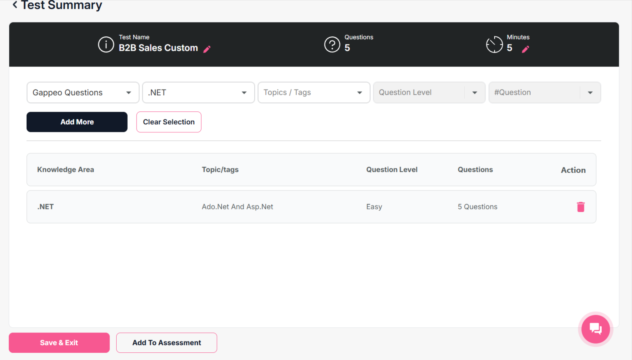Screen dimensions: 632x360
Task: Edit minutes using the pink pencil icon
Action: [525, 49]
